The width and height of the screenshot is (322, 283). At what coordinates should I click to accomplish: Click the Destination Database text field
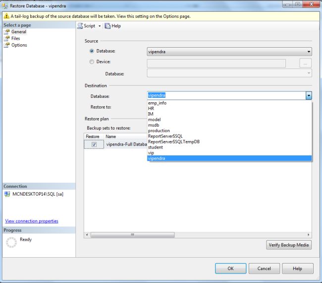click(227, 95)
